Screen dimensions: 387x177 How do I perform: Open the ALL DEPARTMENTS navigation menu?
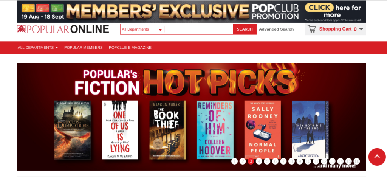click(38, 47)
